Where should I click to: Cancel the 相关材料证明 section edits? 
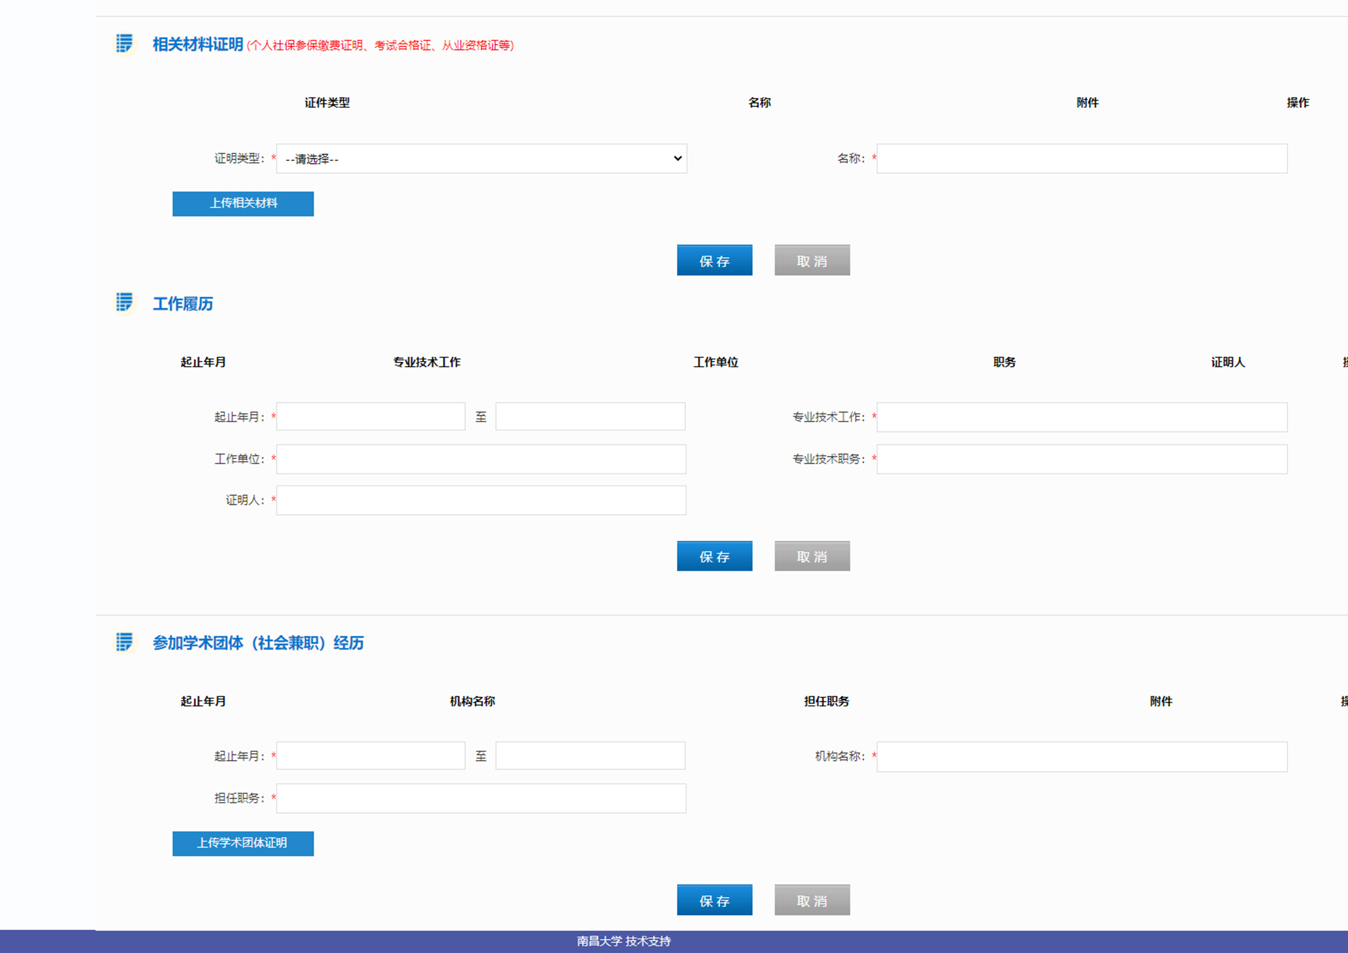point(812,260)
